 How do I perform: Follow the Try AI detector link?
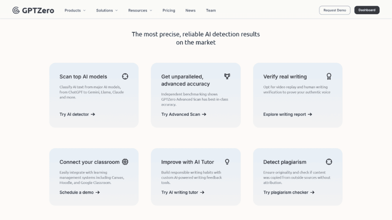tap(77, 114)
